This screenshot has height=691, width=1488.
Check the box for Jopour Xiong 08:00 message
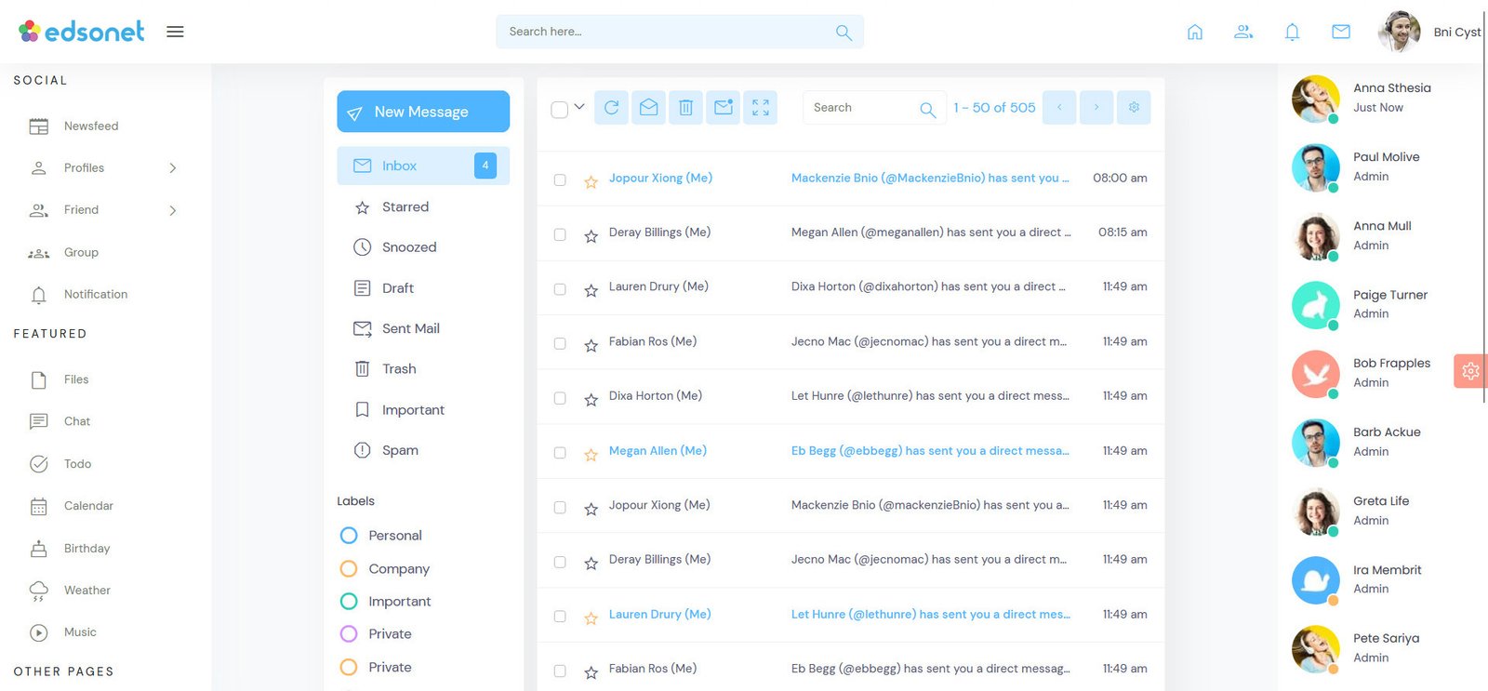click(x=560, y=179)
